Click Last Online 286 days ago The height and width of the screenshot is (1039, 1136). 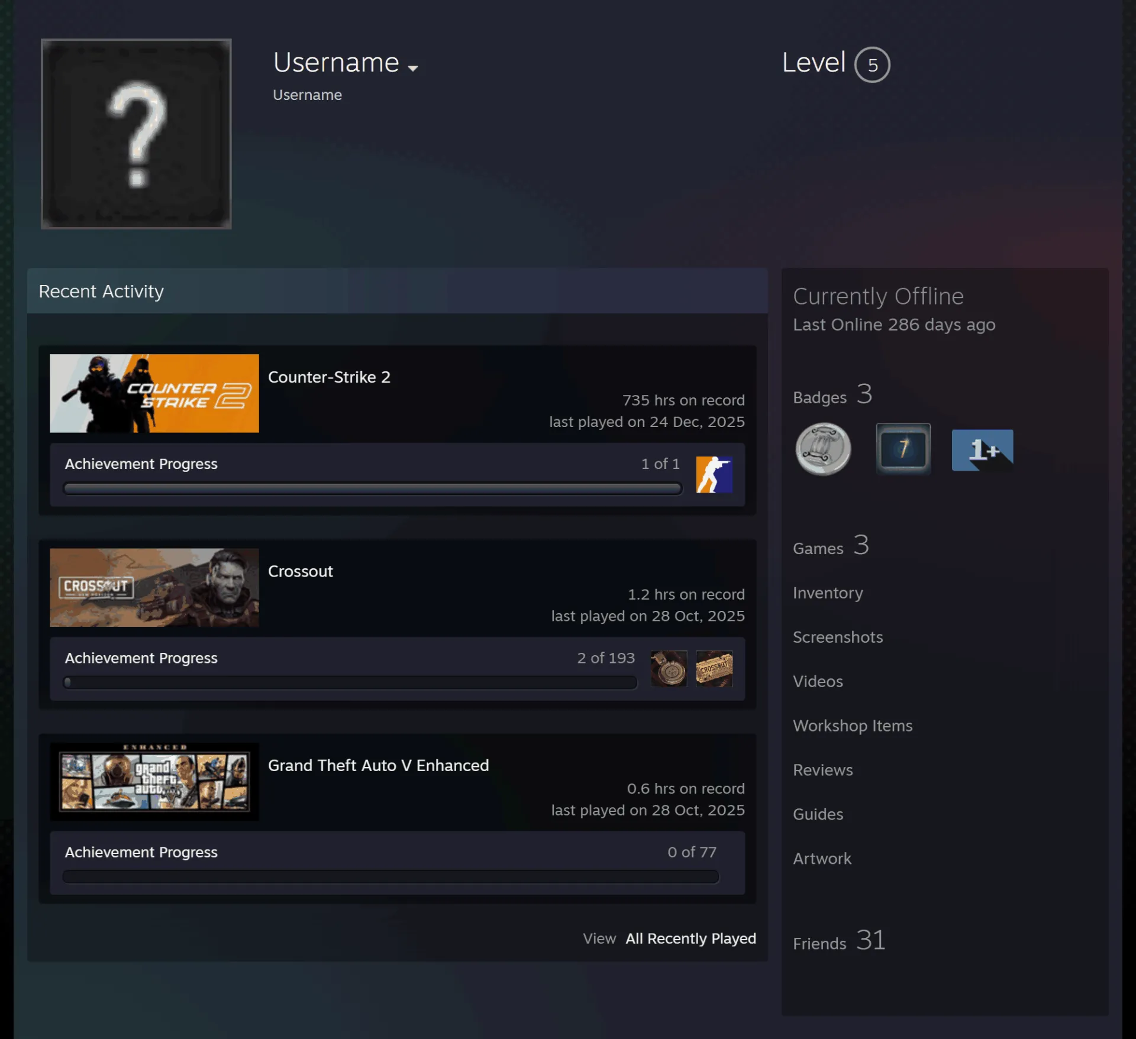(x=894, y=325)
